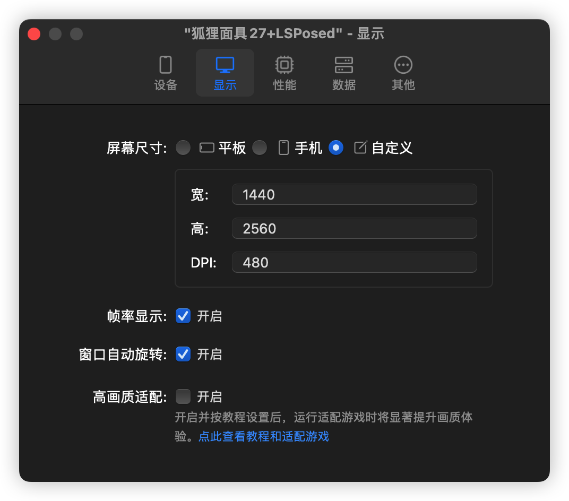Switch to the 显示 (Display) tab
Viewport: 569px width, 501px height.
[225, 73]
